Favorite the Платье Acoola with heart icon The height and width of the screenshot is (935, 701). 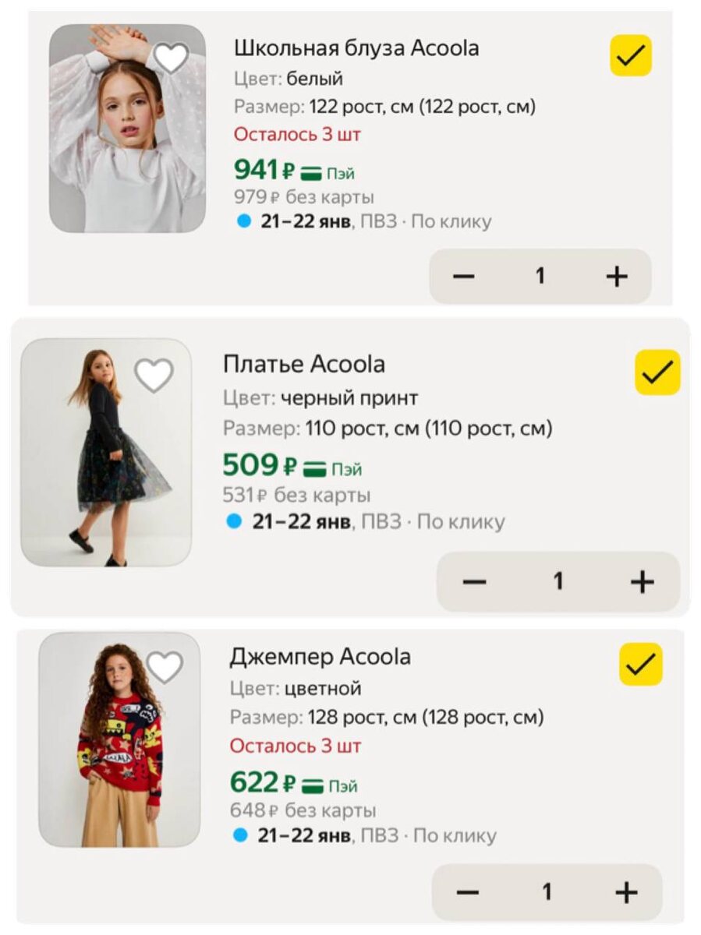(x=154, y=376)
